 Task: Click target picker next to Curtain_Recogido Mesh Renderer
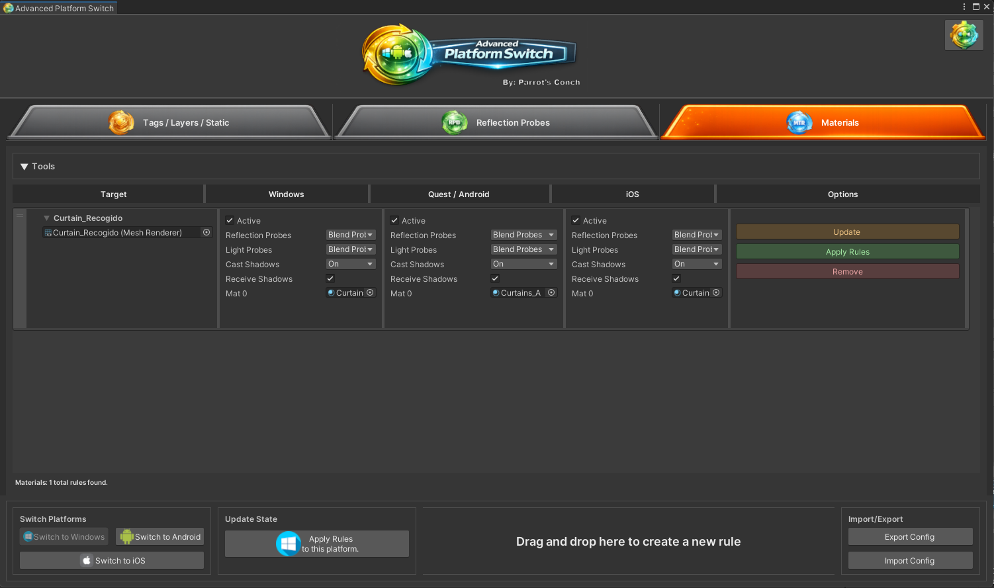click(206, 233)
